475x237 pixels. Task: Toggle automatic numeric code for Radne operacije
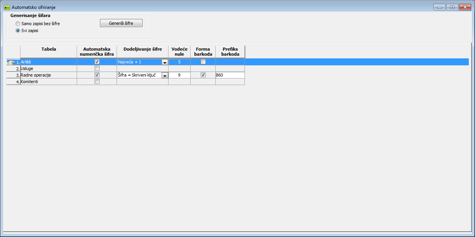97,75
